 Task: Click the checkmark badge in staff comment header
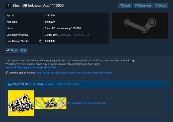(x=10, y=84)
